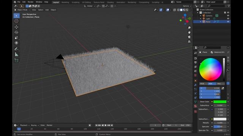Click the outliner filter funnel icon
The height and width of the screenshot is (136, 243).
229,6
